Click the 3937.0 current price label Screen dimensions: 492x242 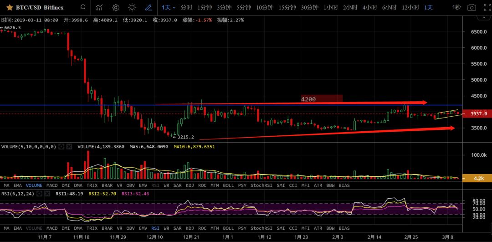(476, 114)
